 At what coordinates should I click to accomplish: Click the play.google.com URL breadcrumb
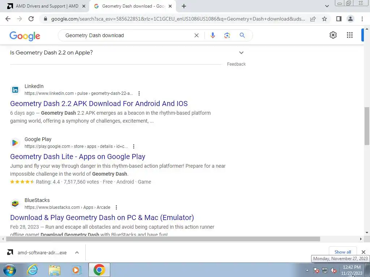coord(76,146)
